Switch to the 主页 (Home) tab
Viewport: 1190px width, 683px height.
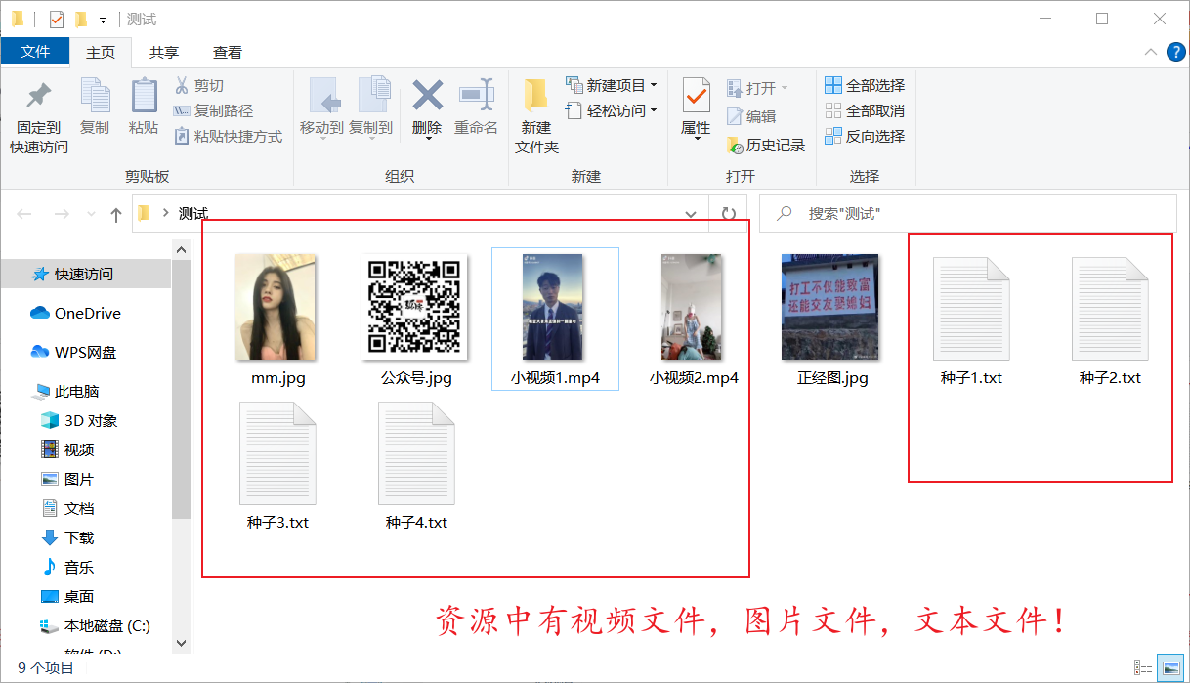pyautogui.click(x=101, y=52)
